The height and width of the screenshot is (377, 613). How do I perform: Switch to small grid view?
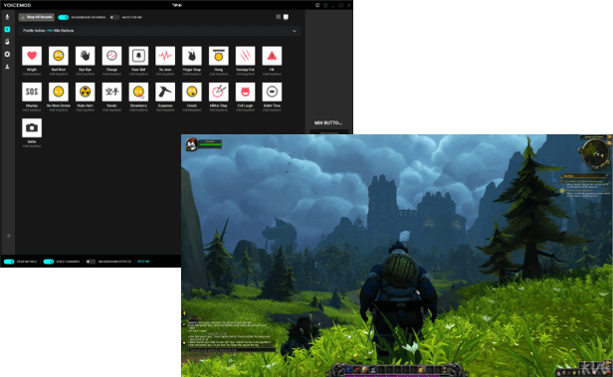[x=279, y=17]
